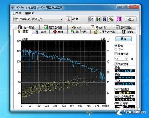
Task: Click the maximum value 130.0 MB/秒
Action: [125, 77]
